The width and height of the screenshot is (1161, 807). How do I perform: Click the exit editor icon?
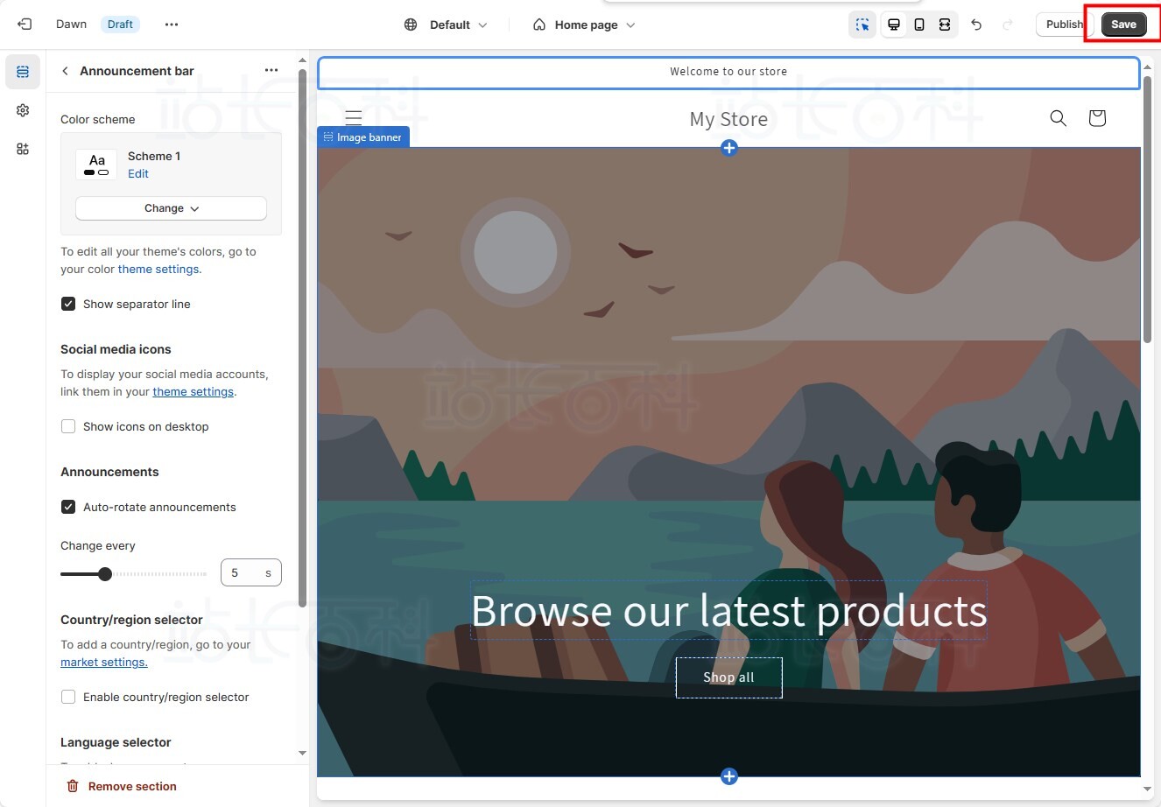click(x=25, y=25)
